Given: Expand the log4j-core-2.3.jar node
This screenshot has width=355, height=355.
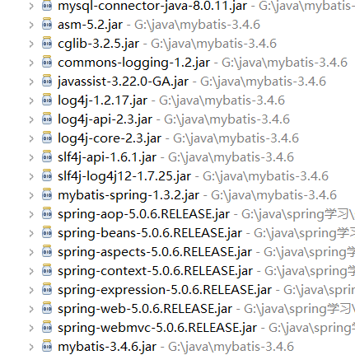Looking at the screenshot, I should (x=31, y=138).
